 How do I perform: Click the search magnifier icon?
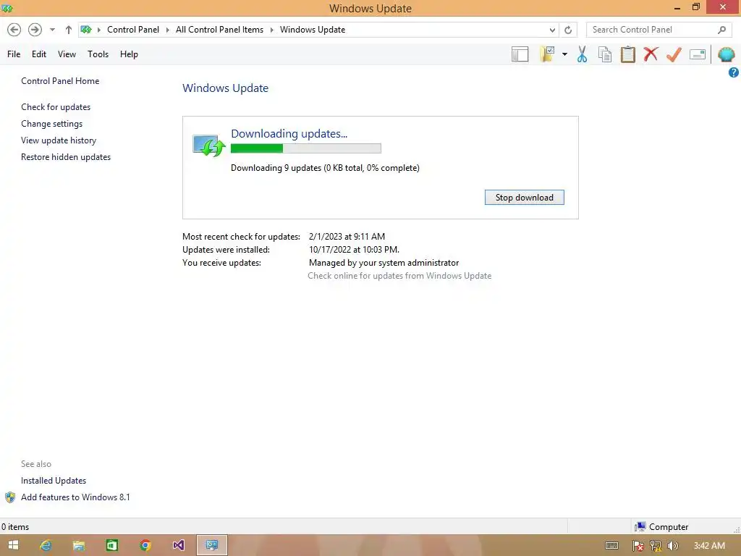point(721,30)
